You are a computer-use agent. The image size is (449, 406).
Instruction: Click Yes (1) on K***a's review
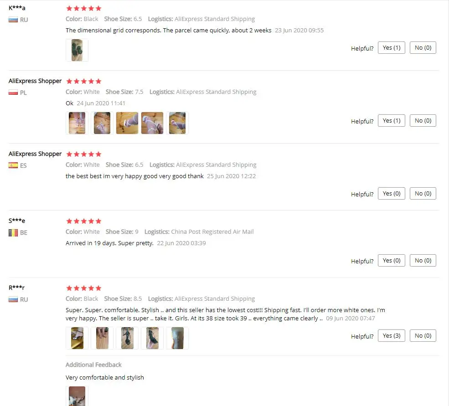point(391,47)
